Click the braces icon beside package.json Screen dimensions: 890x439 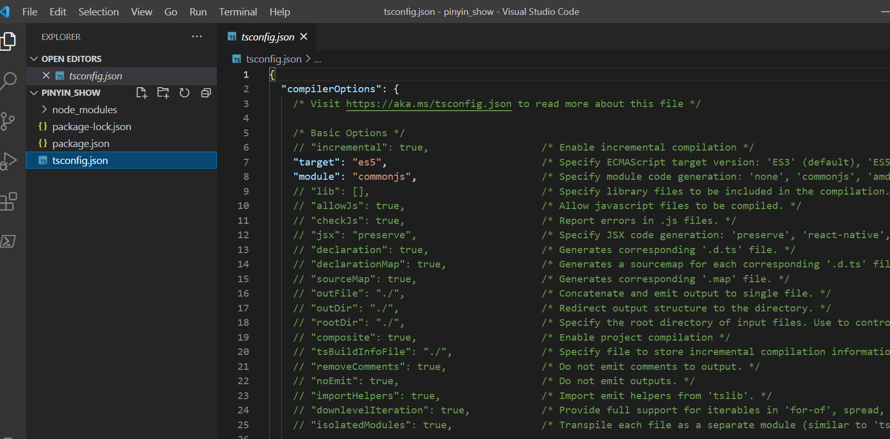(x=43, y=143)
